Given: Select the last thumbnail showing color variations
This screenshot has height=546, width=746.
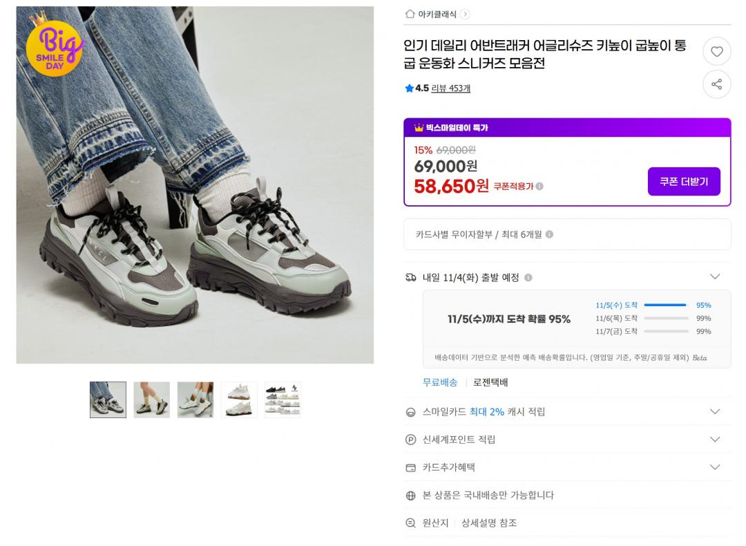Looking at the screenshot, I should point(283,399).
